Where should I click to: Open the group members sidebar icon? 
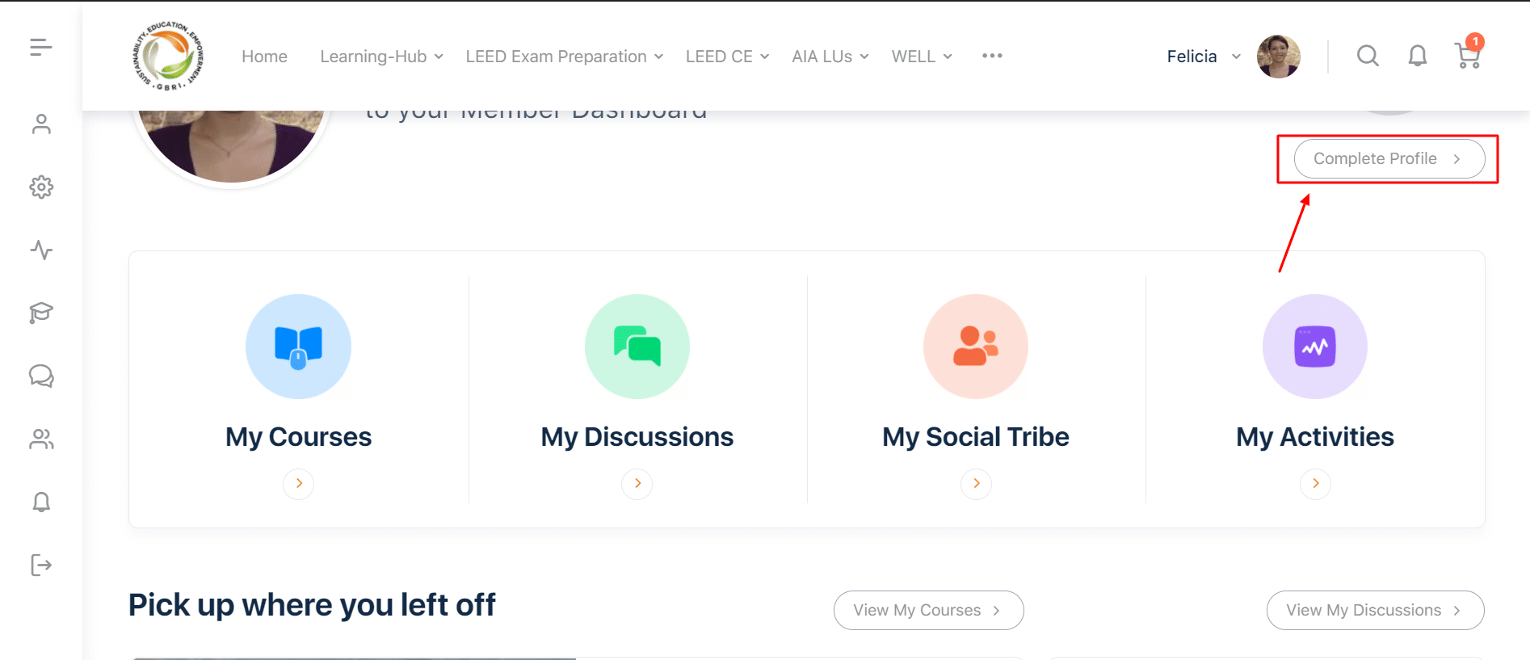(41, 439)
